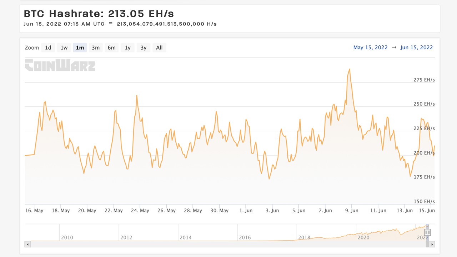Choose the 1y zoom range
Image resolution: width=457 pixels, height=257 pixels.
(127, 47)
